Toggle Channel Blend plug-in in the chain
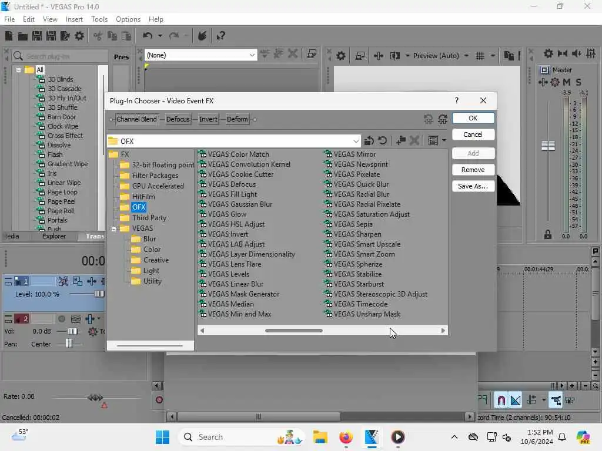 pos(136,119)
